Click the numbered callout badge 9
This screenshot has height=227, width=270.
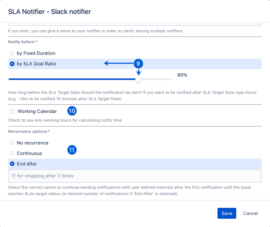pos(138,63)
